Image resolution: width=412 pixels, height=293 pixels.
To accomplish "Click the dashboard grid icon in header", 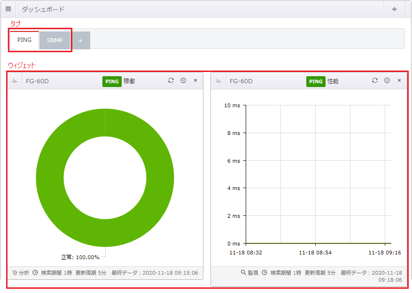I will click(8, 9).
